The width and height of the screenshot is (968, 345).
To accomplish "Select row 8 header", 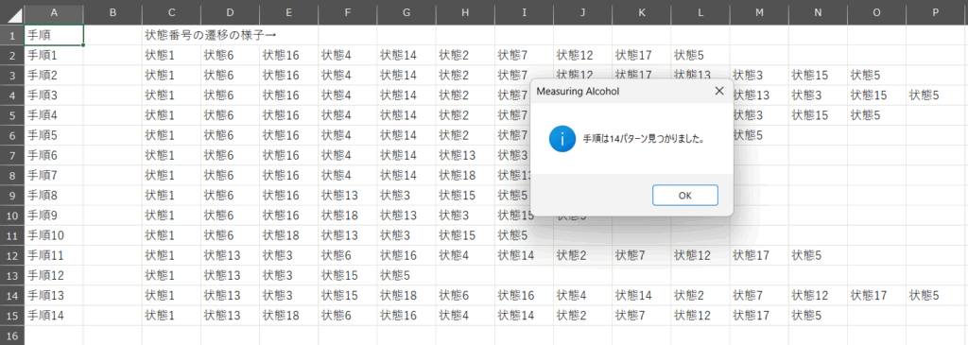I will pos(11,175).
